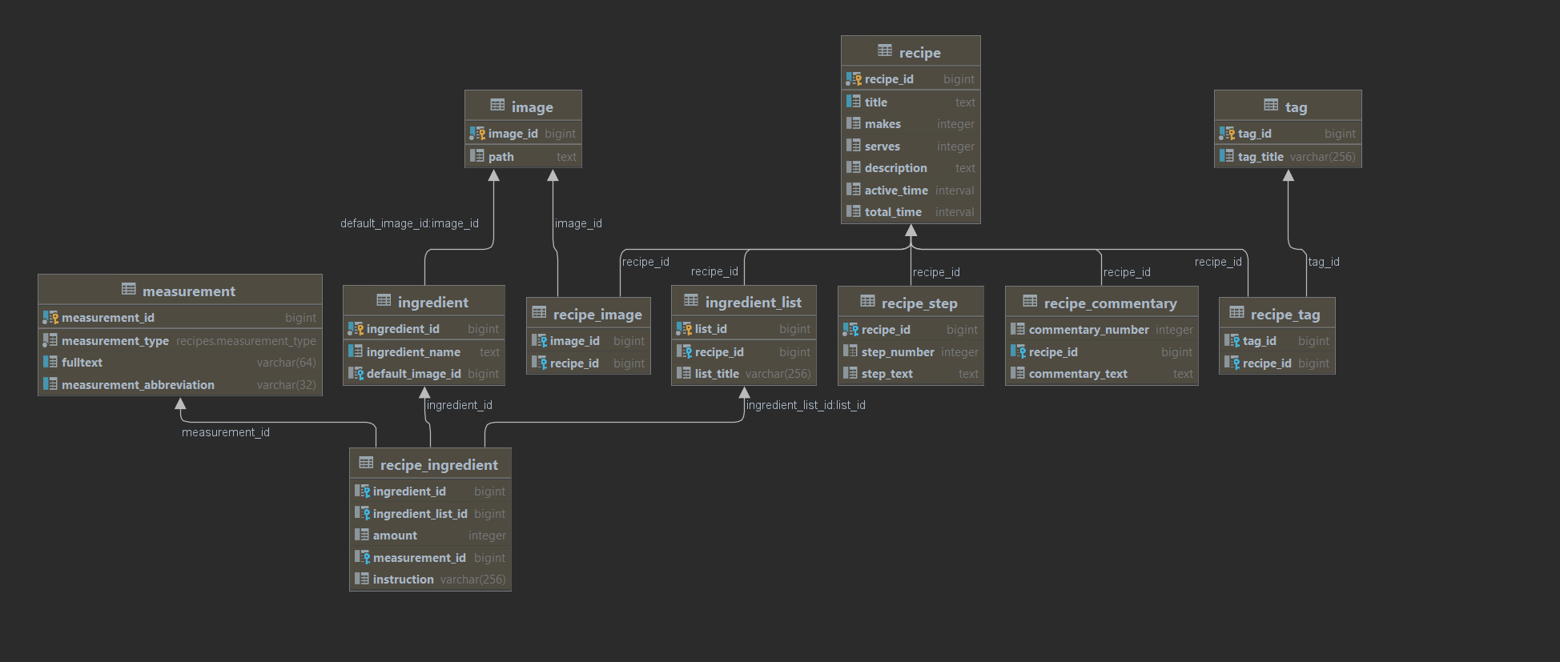1560x662 pixels.
Task: Click the table icon in the recipe_tag header
Action: point(1236,312)
